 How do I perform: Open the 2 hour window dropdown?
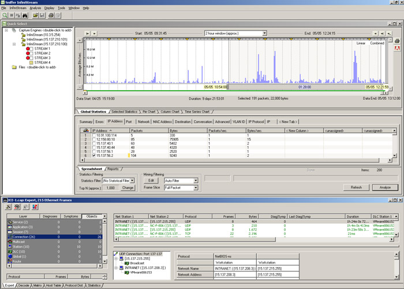264,33
